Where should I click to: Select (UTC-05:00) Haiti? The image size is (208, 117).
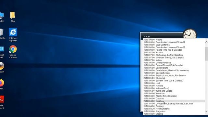point(174,83)
